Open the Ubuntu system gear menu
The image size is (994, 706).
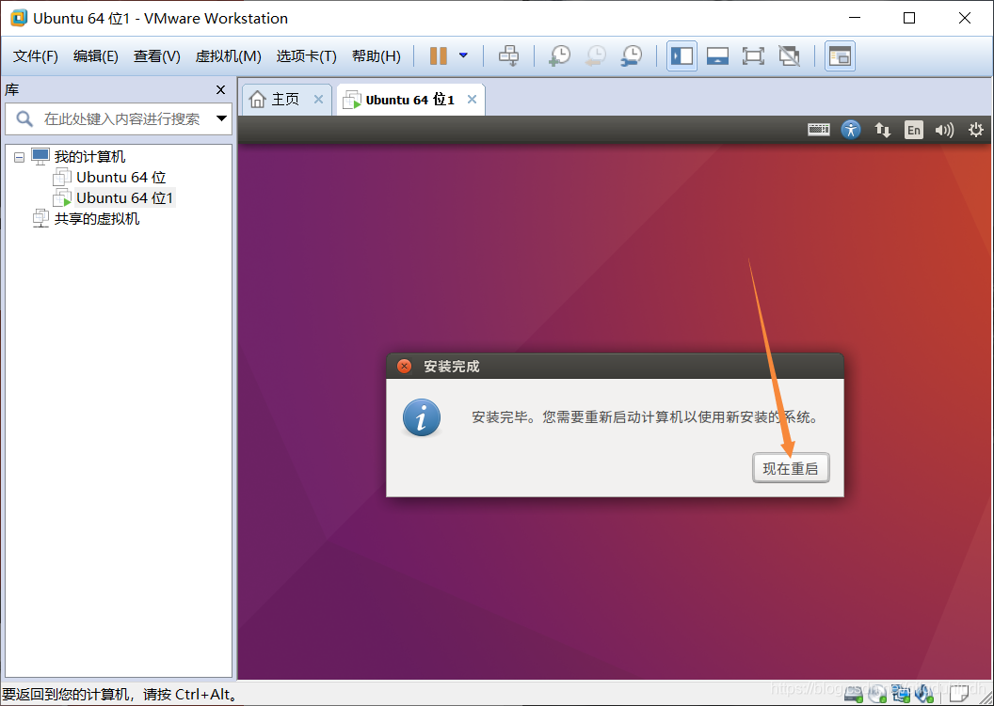coord(975,130)
